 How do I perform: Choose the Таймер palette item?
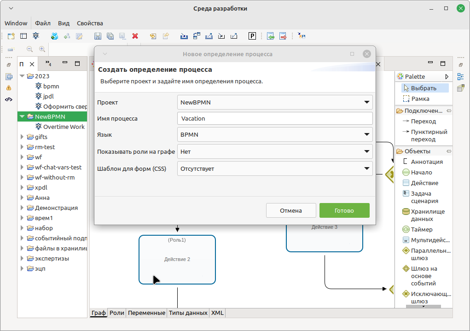click(x=418, y=229)
